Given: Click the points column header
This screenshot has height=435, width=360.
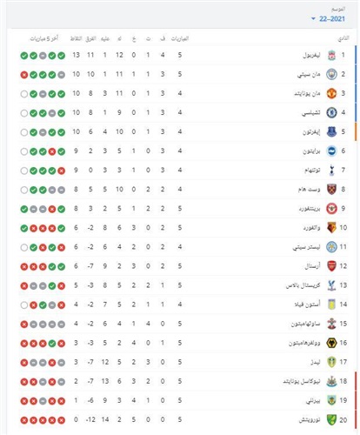Looking at the screenshot, I should click(x=76, y=38).
